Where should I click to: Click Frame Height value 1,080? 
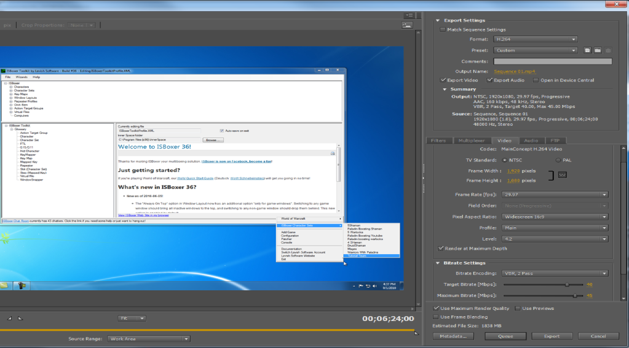tap(513, 180)
